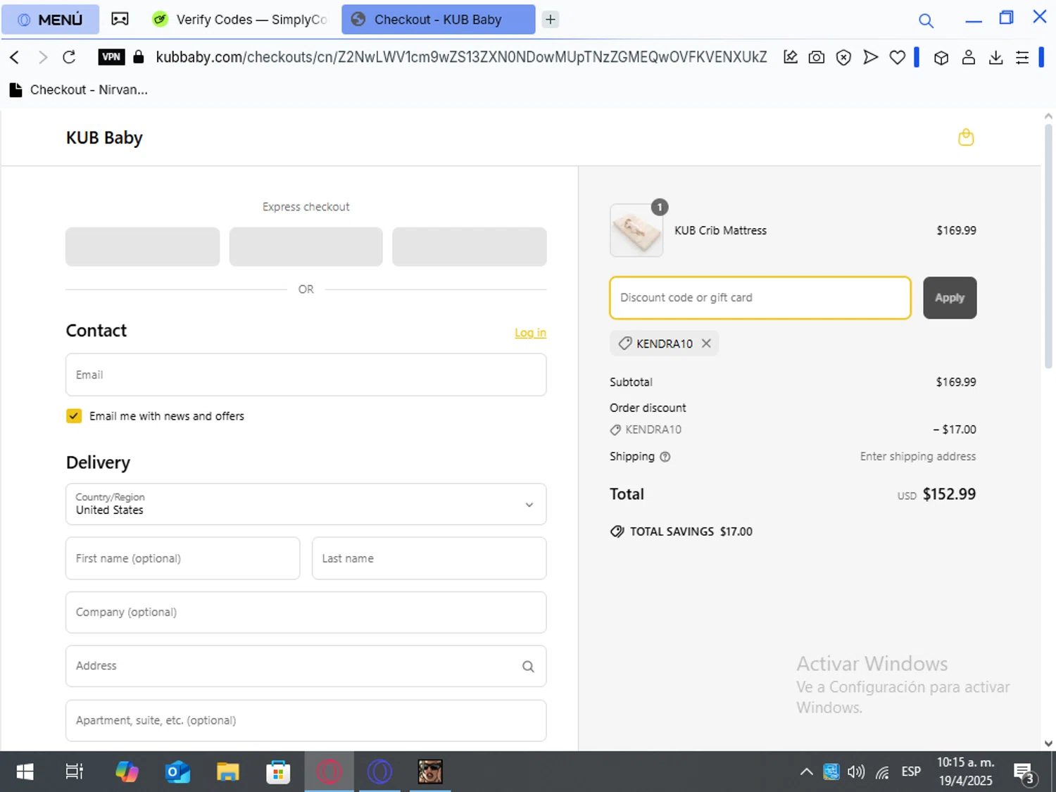Screen dimensions: 1056x792
Task: Open Microsoft Store from the taskbar
Action: [x=278, y=772]
